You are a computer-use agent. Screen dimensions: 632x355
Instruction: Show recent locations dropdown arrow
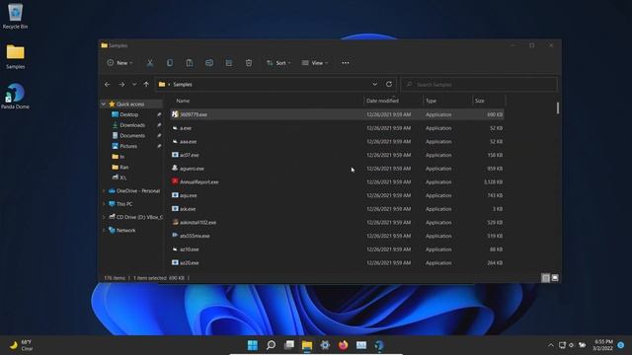pyautogui.click(x=134, y=84)
